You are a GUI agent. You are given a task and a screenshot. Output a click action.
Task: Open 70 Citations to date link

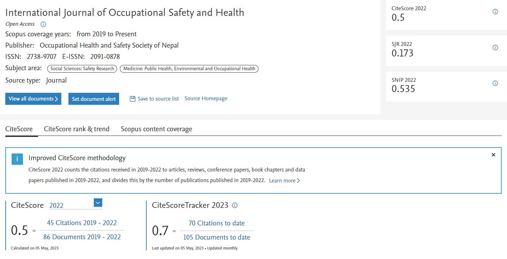216,223
